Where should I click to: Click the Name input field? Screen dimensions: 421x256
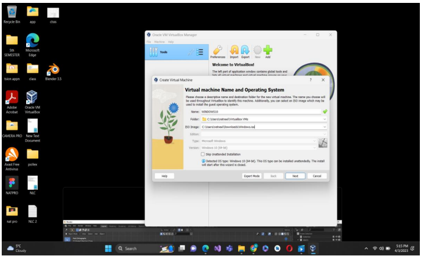tap(261, 111)
